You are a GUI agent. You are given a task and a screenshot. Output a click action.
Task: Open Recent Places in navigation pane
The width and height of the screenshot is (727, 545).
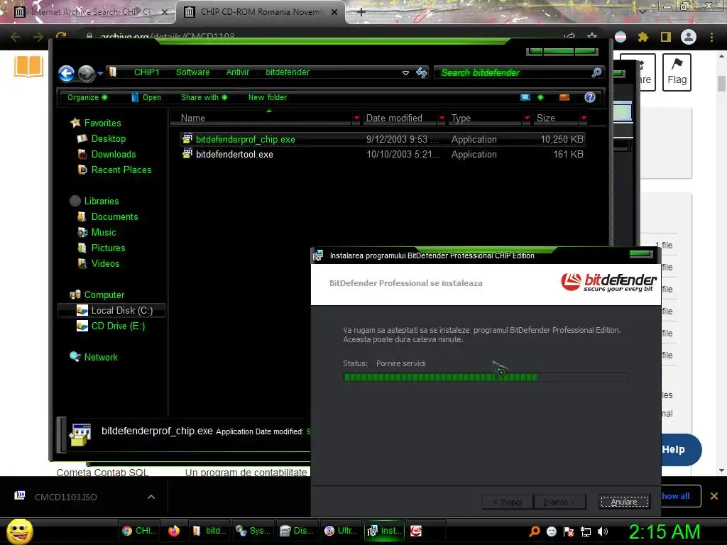pos(121,170)
